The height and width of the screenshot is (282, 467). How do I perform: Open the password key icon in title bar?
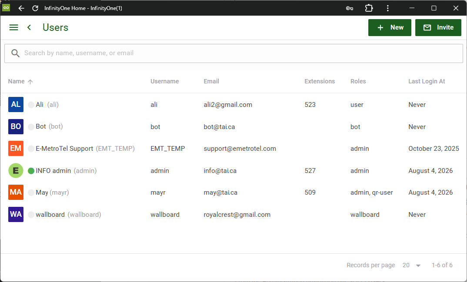(x=349, y=8)
